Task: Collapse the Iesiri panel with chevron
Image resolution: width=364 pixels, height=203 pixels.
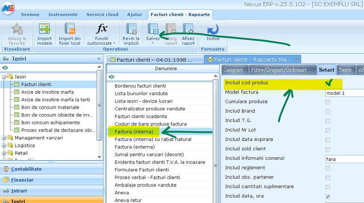Action: tap(99, 59)
